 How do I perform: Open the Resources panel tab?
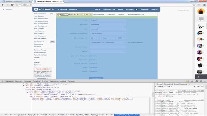coord(54,81)
